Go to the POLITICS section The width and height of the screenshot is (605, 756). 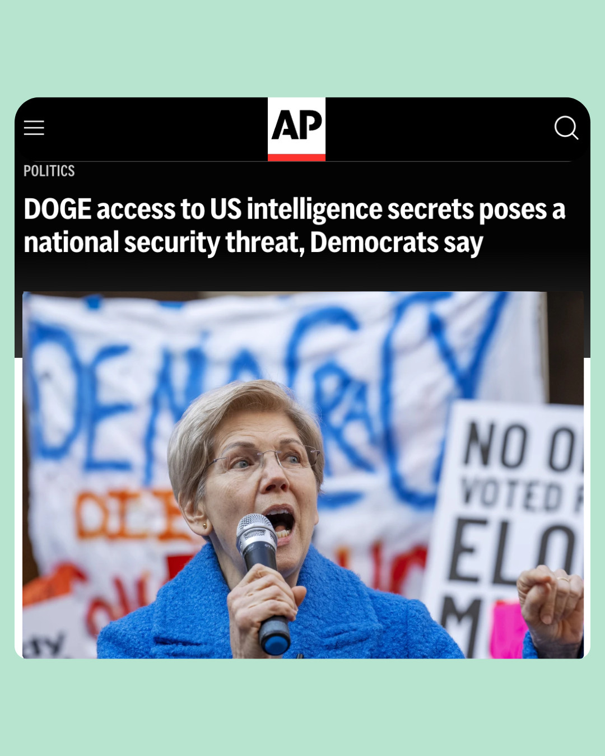click(49, 171)
